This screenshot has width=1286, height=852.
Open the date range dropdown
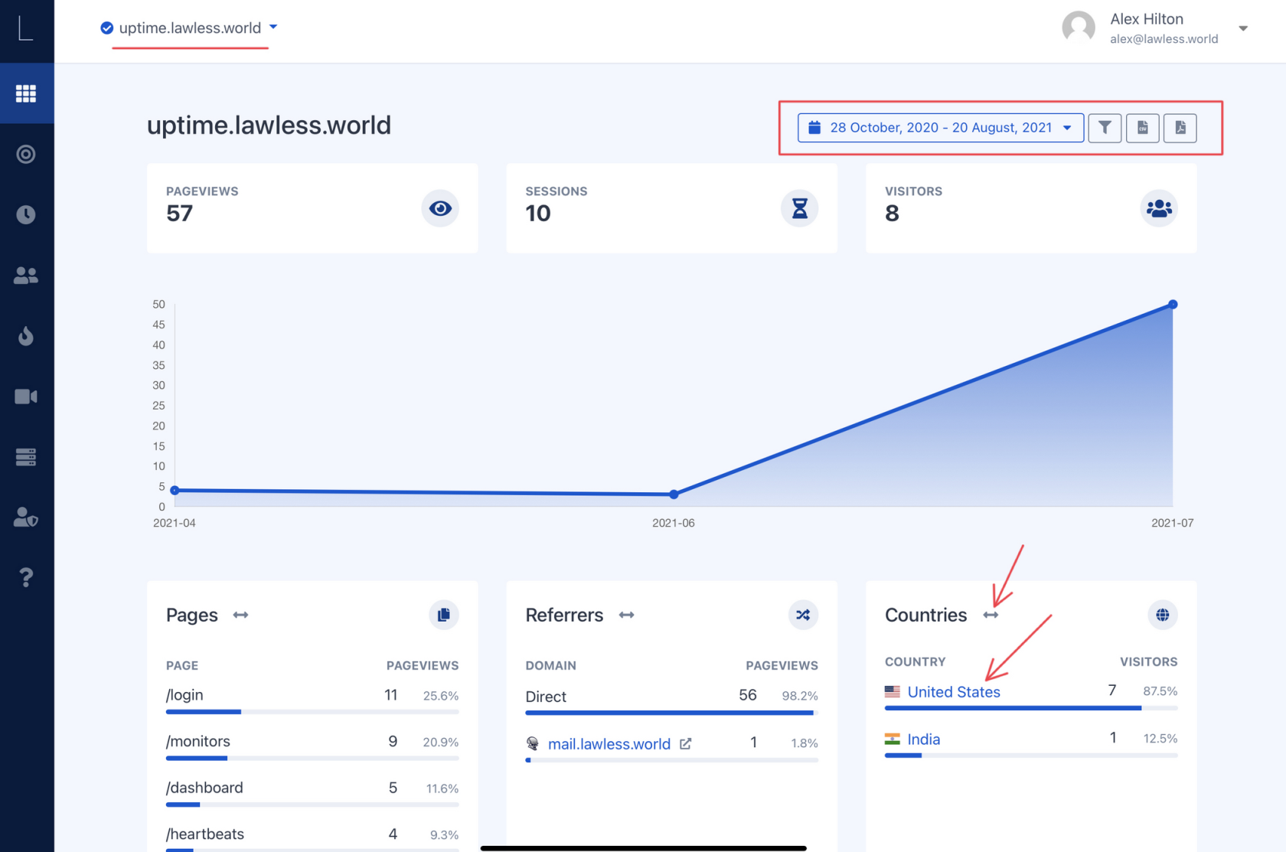(x=940, y=128)
